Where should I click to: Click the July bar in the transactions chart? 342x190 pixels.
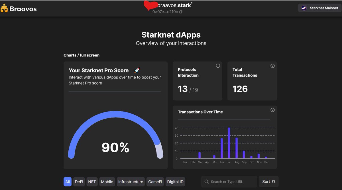(x=229, y=143)
